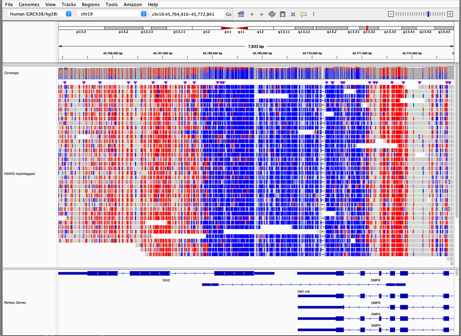Click the DM1-AS gene label
Screen dimensions: 461x336
pyautogui.click(x=303, y=292)
